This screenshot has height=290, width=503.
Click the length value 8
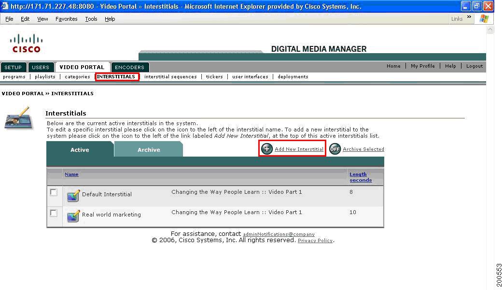(351, 192)
